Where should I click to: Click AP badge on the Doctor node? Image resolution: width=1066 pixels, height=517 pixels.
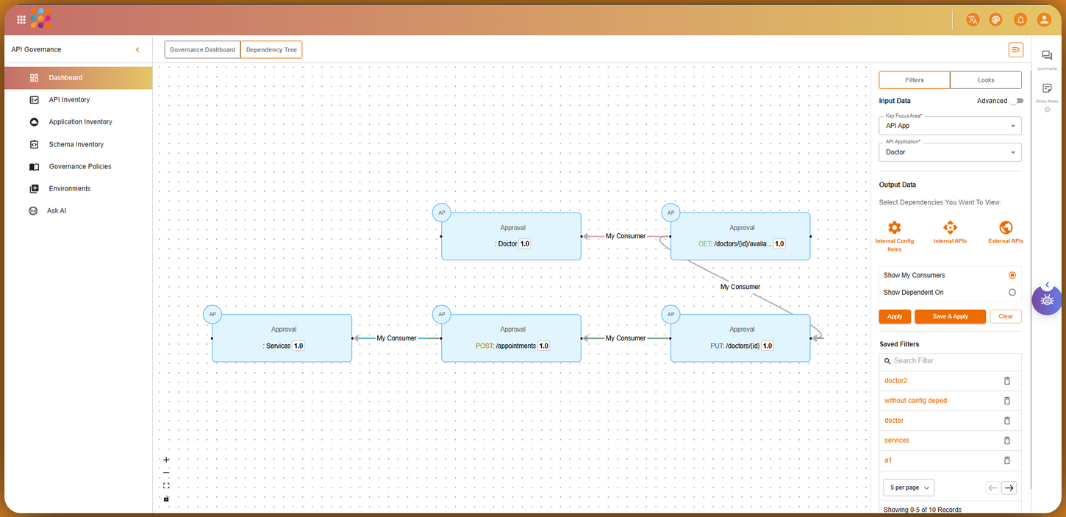[442, 213]
